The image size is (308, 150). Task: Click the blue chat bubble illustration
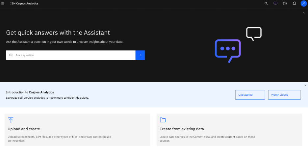pos(228,51)
